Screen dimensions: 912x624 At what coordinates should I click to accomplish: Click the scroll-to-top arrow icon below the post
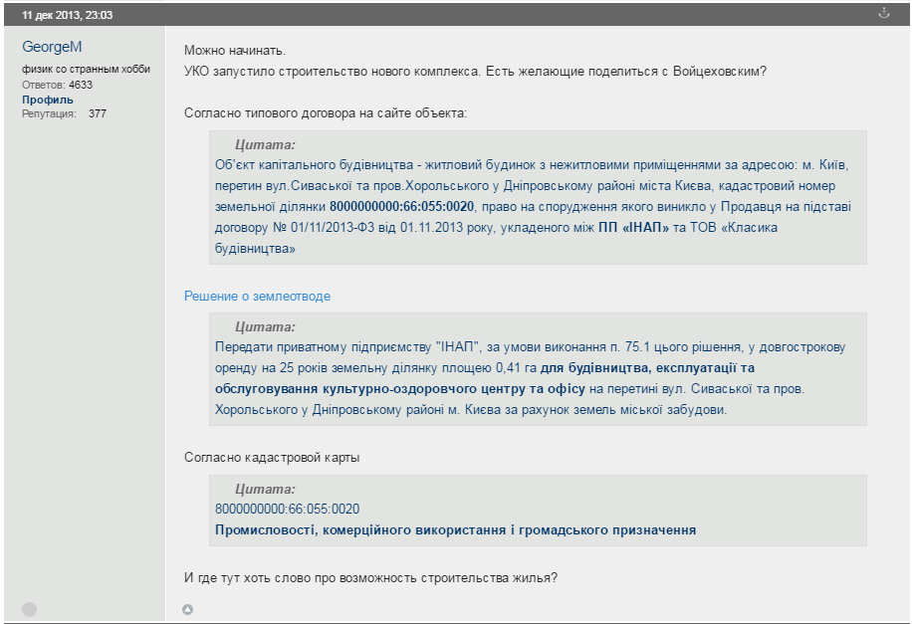pyautogui.click(x=188, y=609)
